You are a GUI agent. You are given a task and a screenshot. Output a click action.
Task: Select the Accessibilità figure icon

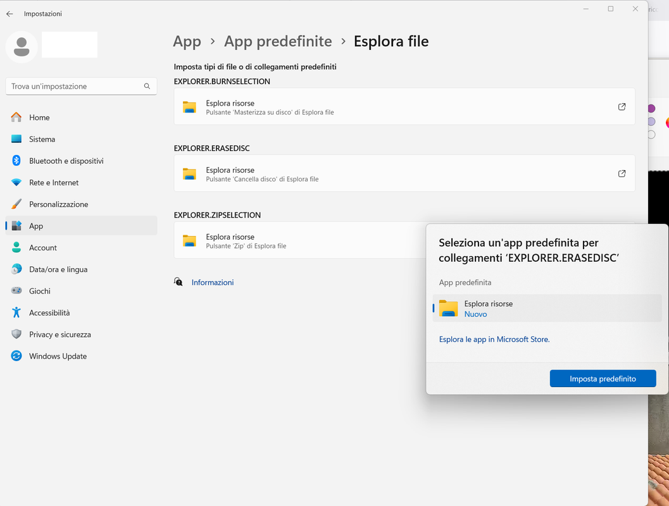tap(16, 312)
